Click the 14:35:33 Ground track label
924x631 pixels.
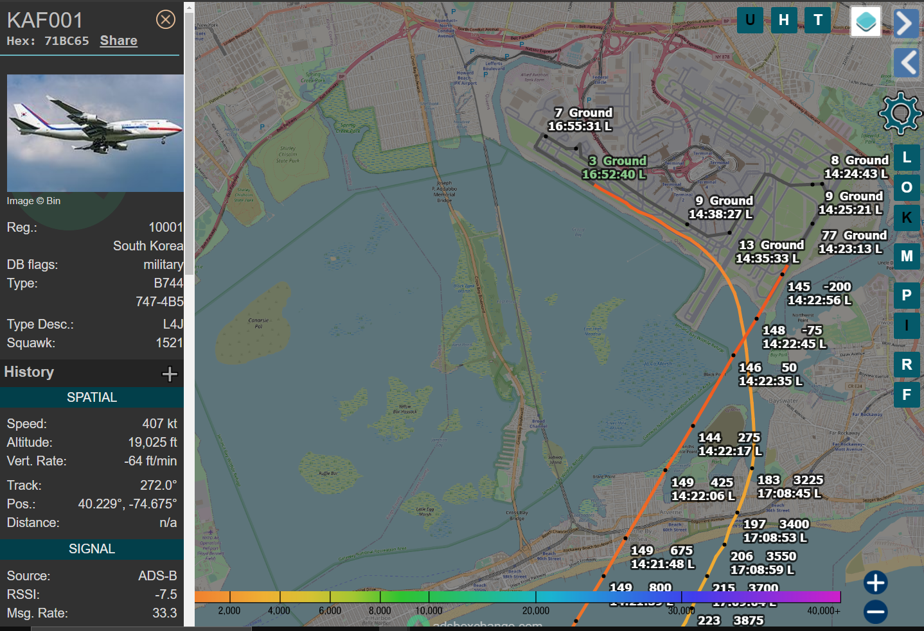tap(769, 252)
